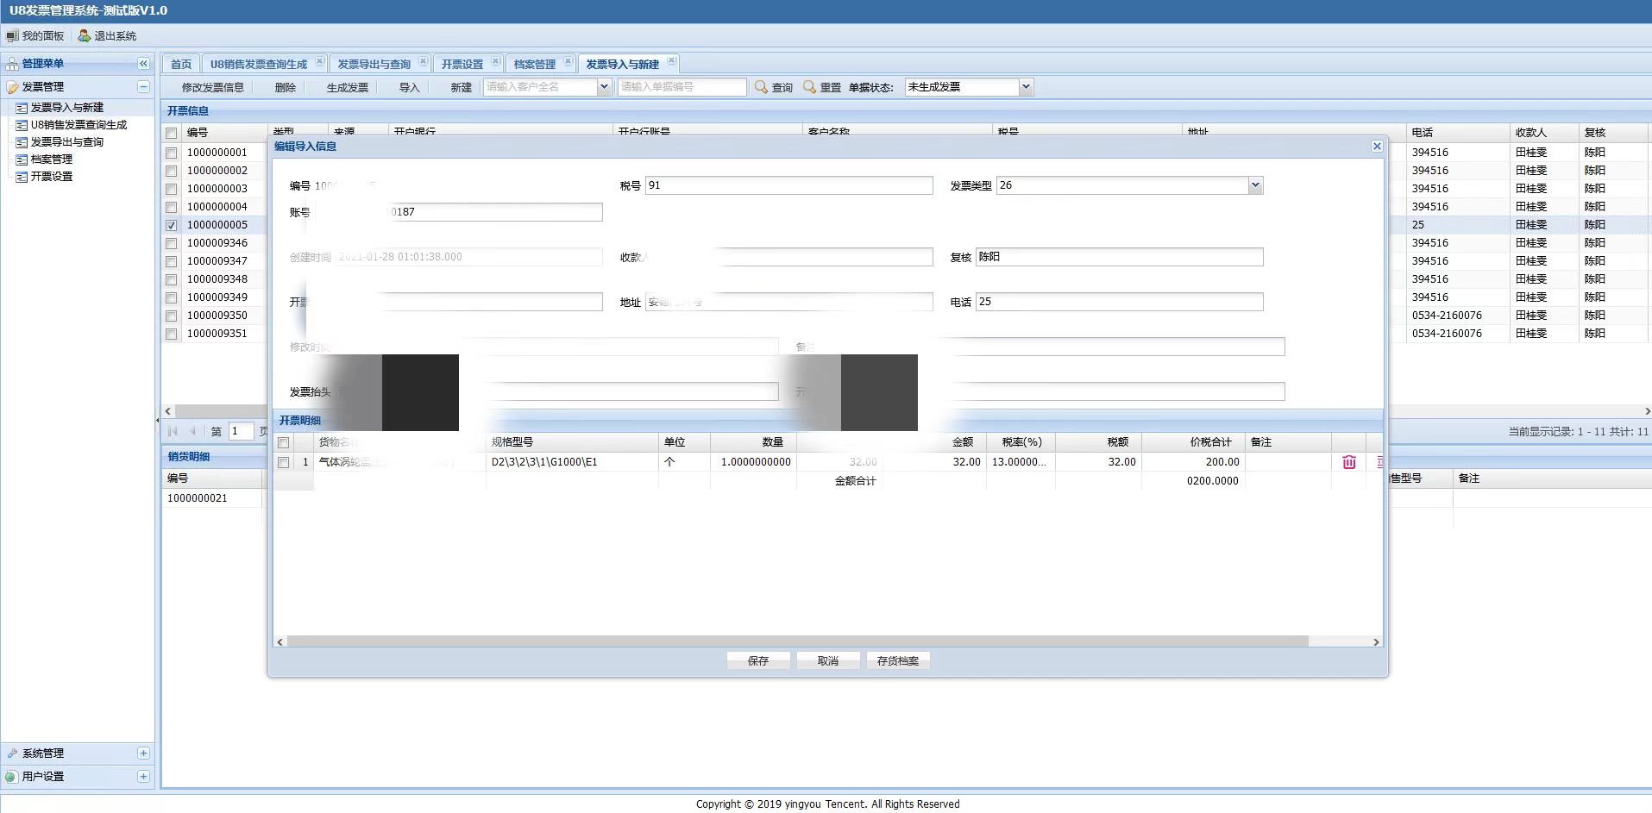Viewport: 1652px width, 813px height.
Task: Click the 电话 input field in dialog
Action: (1119, 302)
